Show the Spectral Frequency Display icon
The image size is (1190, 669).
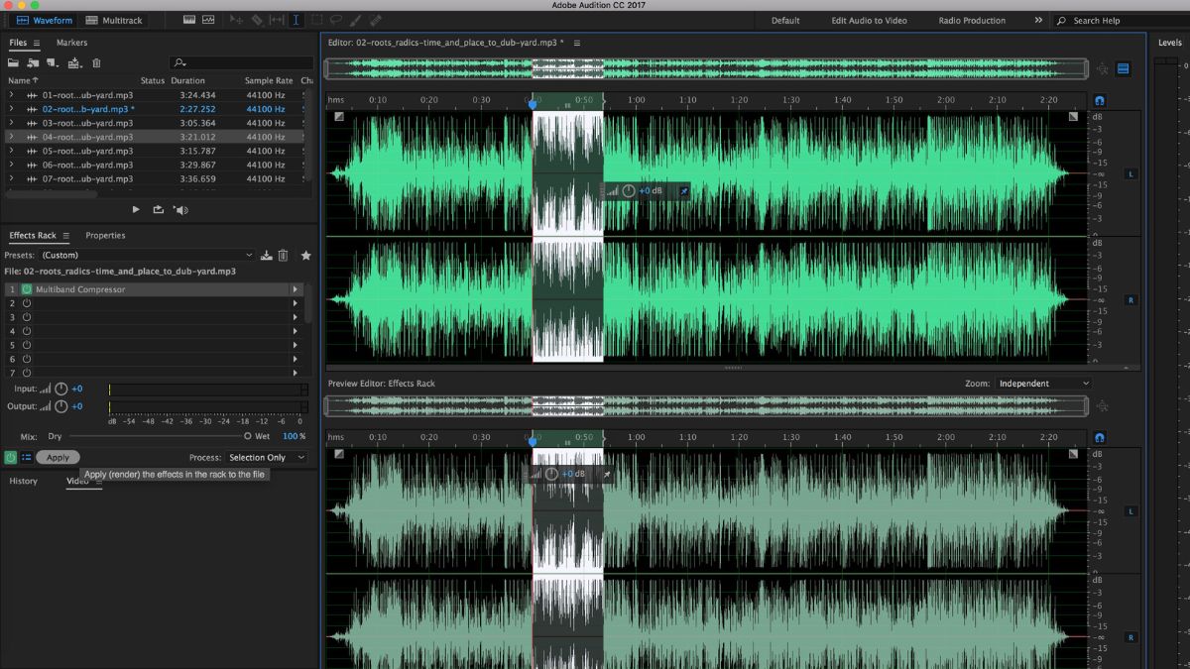(x=187, y=20)
